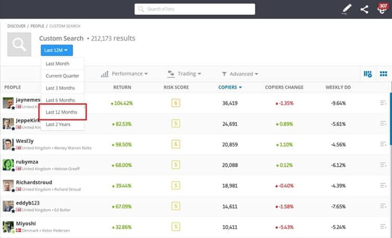Go to Discover breadcrumb link
Screen dimensions: 392x238
pos(16,26)
